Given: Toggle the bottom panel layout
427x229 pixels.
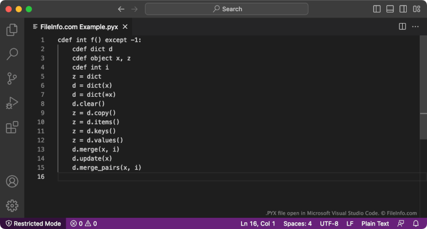Looking at the screenshot, I should (390, 9).
